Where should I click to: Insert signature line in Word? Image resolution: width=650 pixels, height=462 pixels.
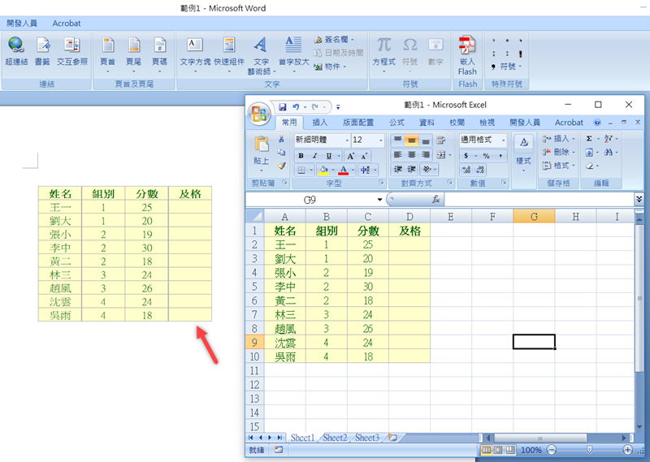pyautogui.click(x=334, y=40)
